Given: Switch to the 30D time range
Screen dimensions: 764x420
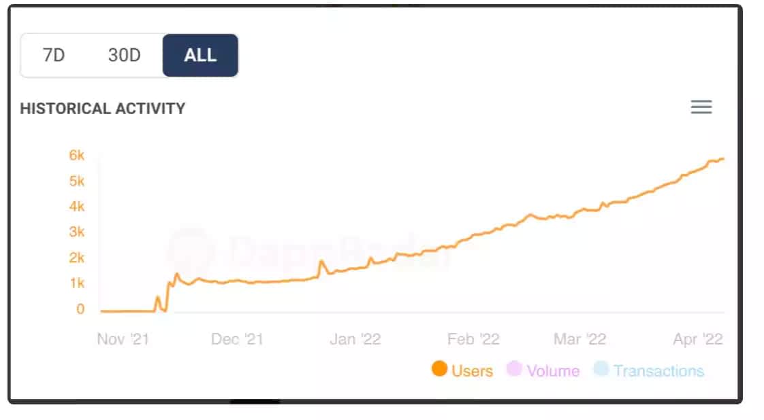Looking at the screenshot, I should tap(124, 55).
